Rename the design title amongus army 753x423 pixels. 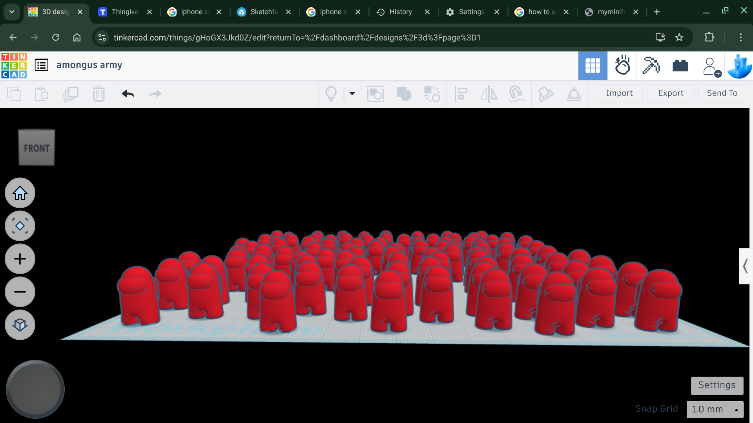click(89, 65)
